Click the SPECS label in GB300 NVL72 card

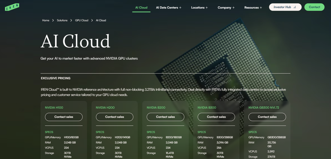253,132
